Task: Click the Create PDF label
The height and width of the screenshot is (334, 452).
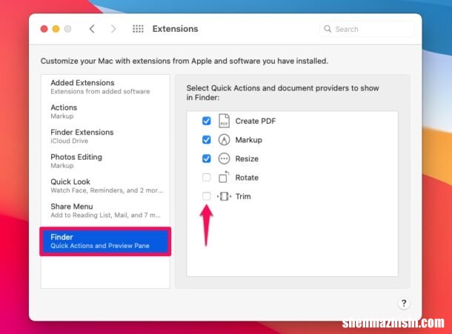Action: 256,121
